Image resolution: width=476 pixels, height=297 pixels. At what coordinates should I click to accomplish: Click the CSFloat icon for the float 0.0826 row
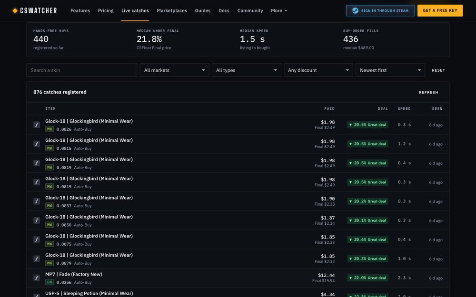click(37, 125)
